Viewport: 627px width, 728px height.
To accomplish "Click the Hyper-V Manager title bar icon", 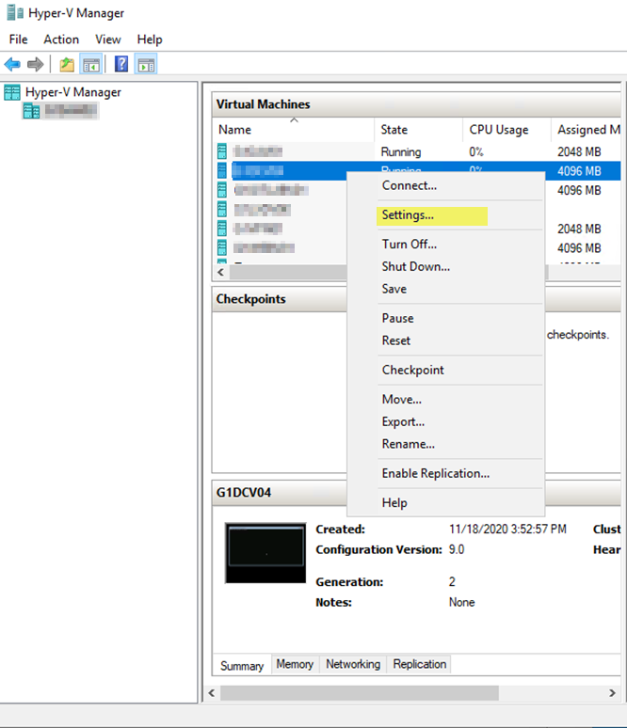I will [x=15, y=12].
